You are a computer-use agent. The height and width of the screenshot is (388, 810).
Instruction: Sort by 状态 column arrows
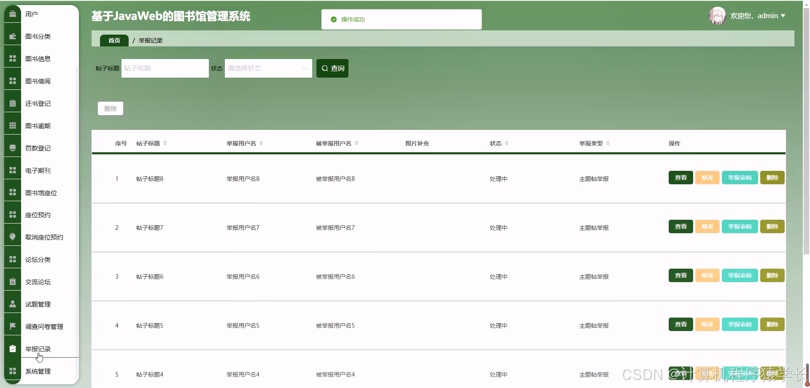pyautogui.click(x=507, y=143)
